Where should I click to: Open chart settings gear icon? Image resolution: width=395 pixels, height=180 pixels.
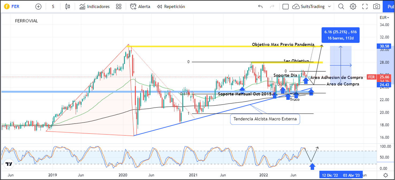click(x=353, y=7)
